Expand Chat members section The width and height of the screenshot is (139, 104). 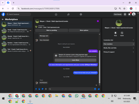(119, 44)
